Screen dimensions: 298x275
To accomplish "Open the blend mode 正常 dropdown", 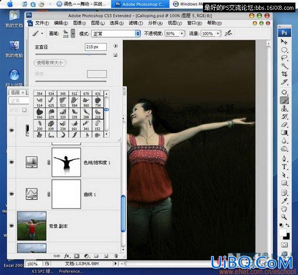I will coord(116,33).
